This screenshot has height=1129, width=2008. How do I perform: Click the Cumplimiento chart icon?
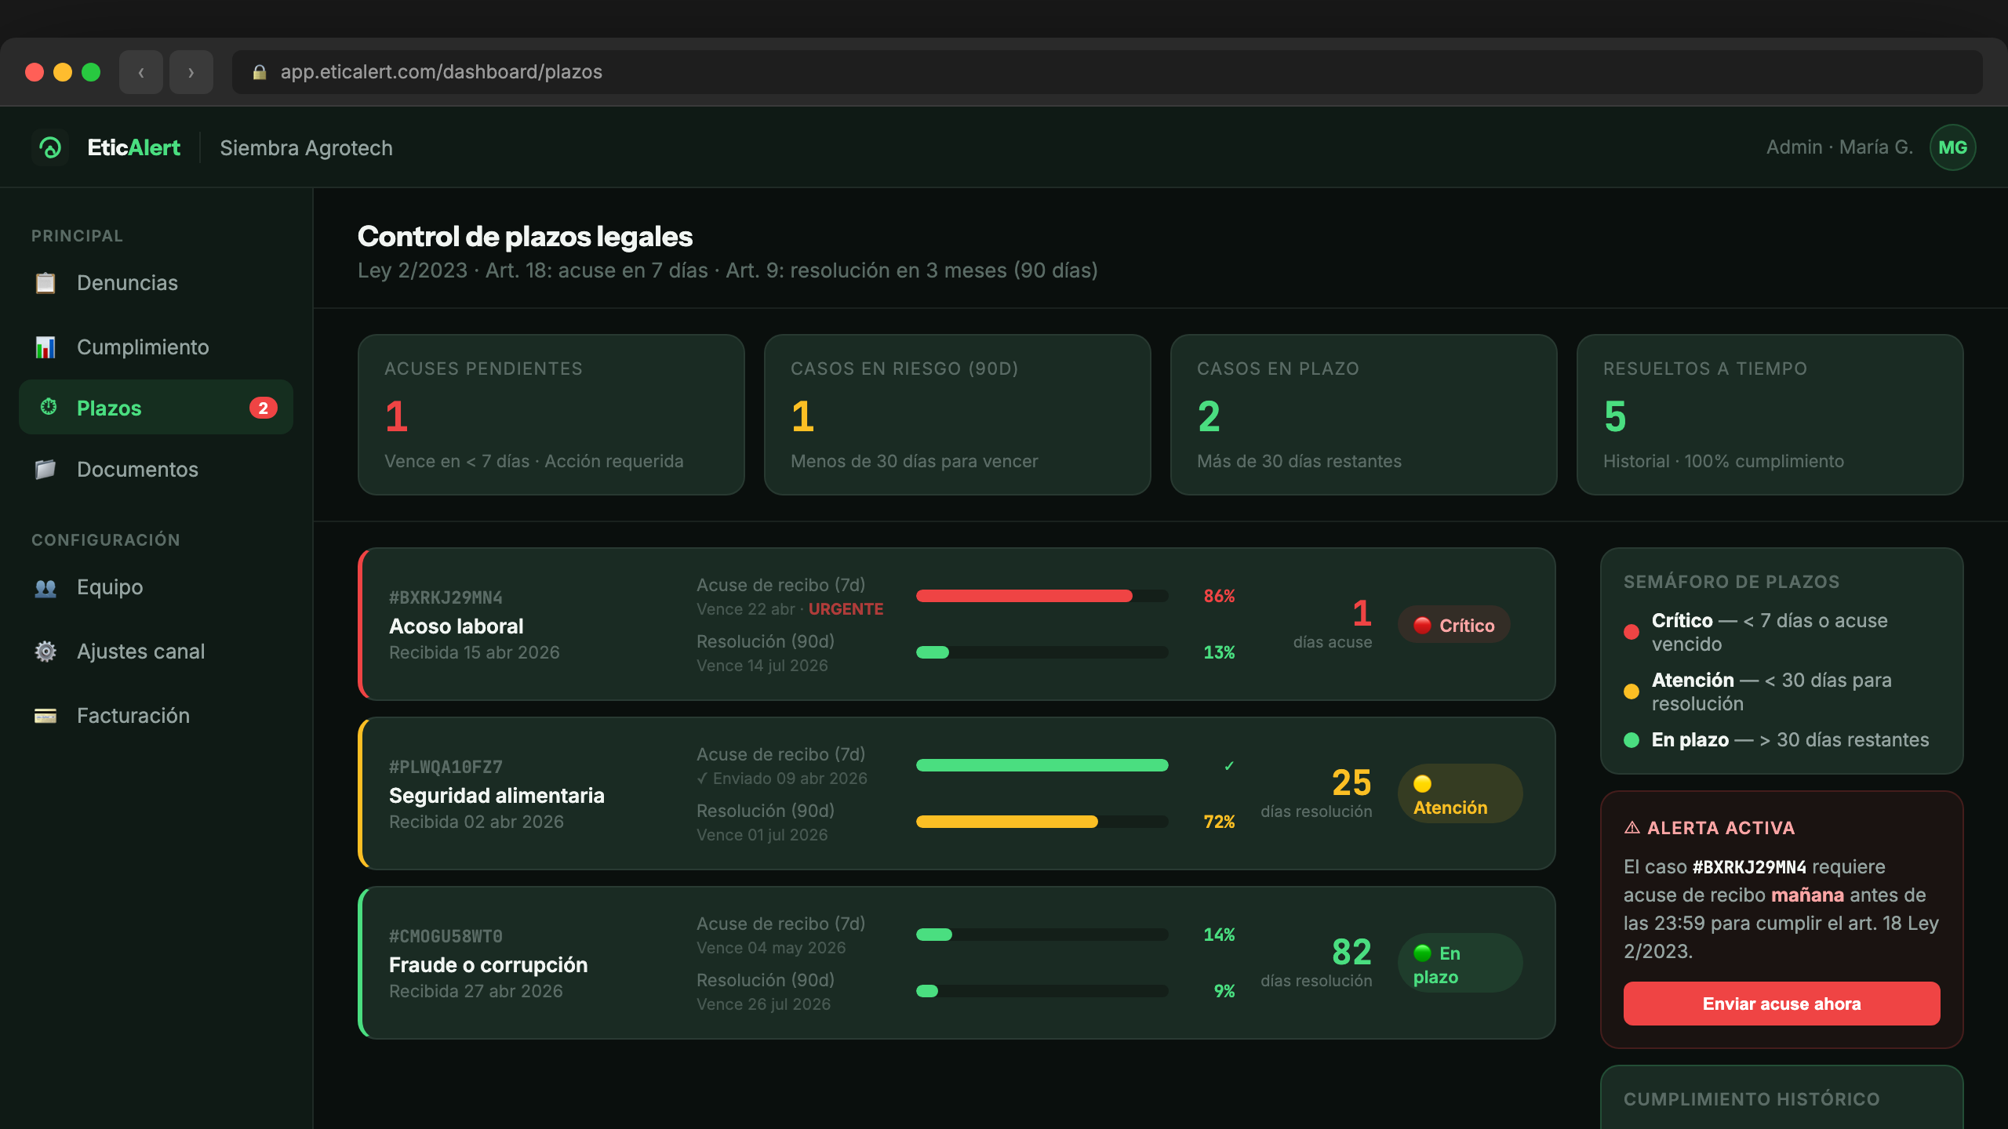coord(45,347)
